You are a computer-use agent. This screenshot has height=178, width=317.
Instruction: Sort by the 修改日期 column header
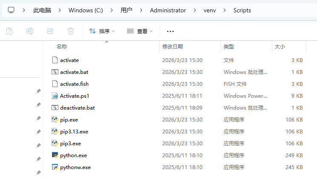click(x=173, y=46)
